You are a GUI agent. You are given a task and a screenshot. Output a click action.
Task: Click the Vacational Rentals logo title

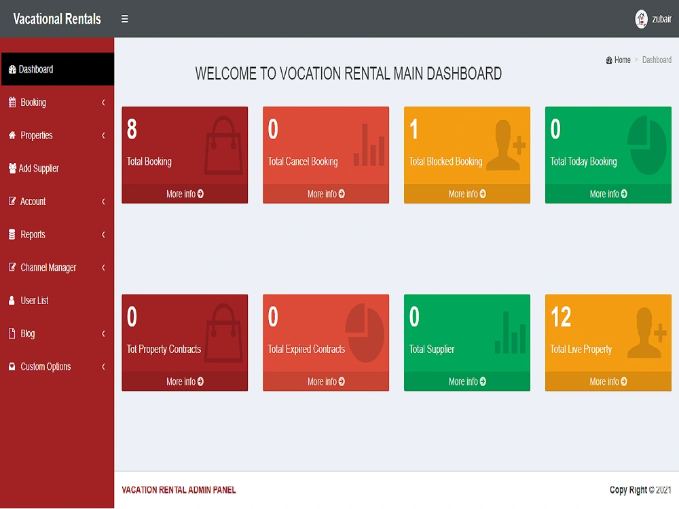(57, 18)
